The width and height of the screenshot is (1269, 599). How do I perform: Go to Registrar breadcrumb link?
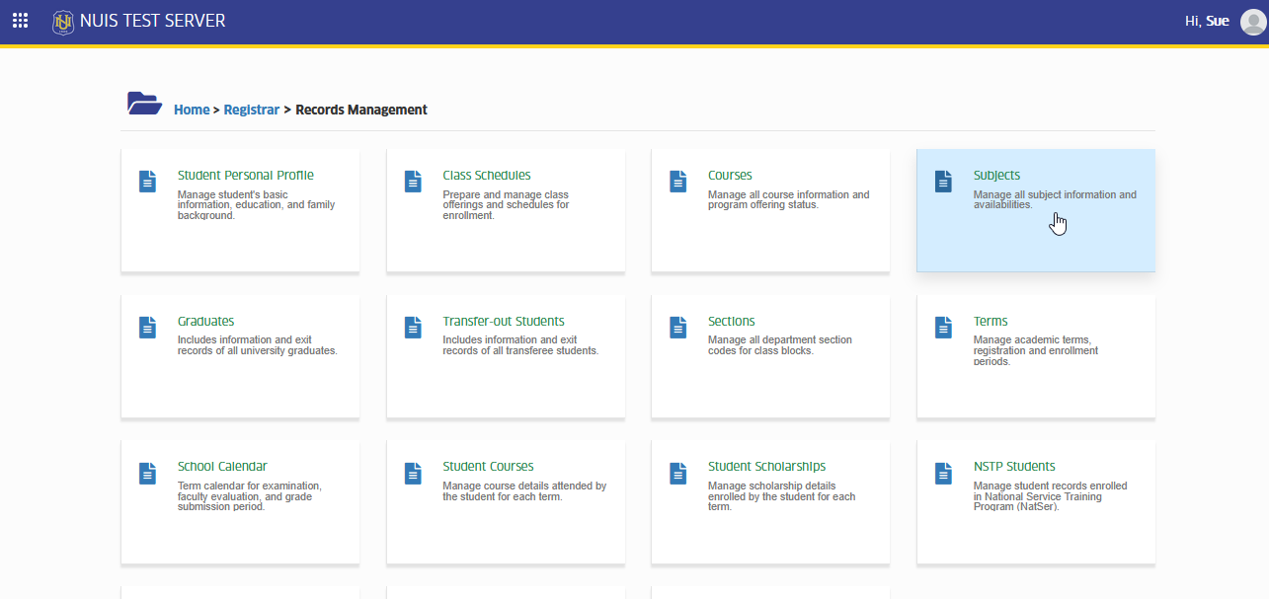252,110
